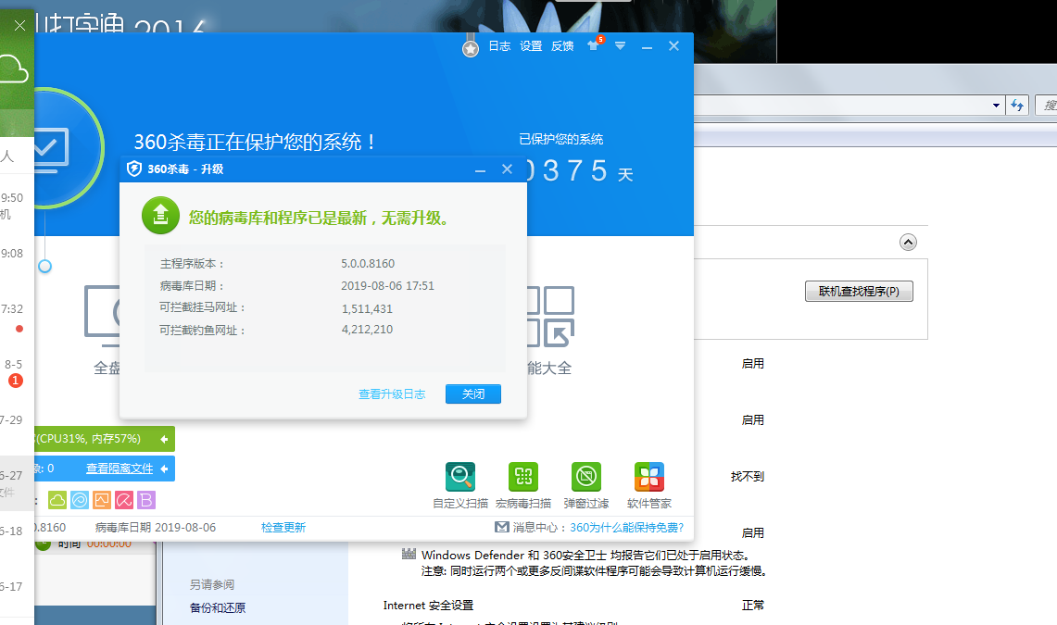The height and width of the screenshot is (625, 1057).
Task: Select the green cloud scan engine icon
Action: click(x=57, y=500)
